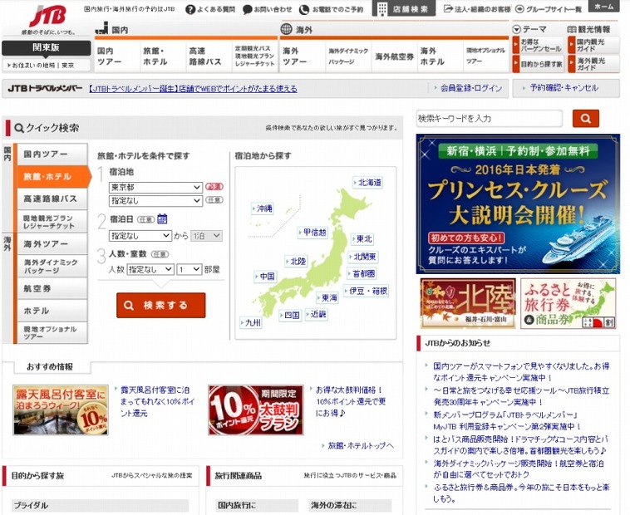Open 国内ツアー in top navigation

117,56
